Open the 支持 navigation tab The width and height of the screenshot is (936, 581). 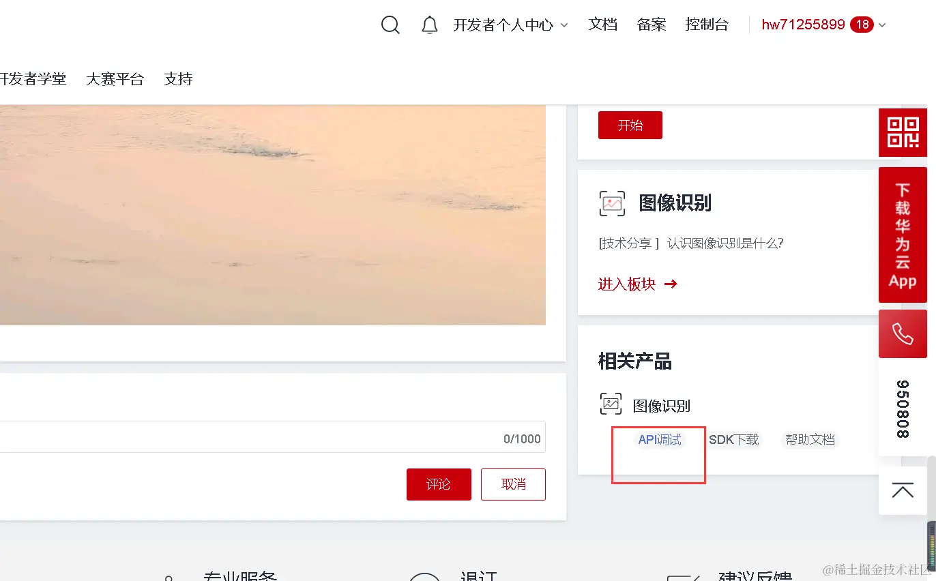tap(179, 78)
